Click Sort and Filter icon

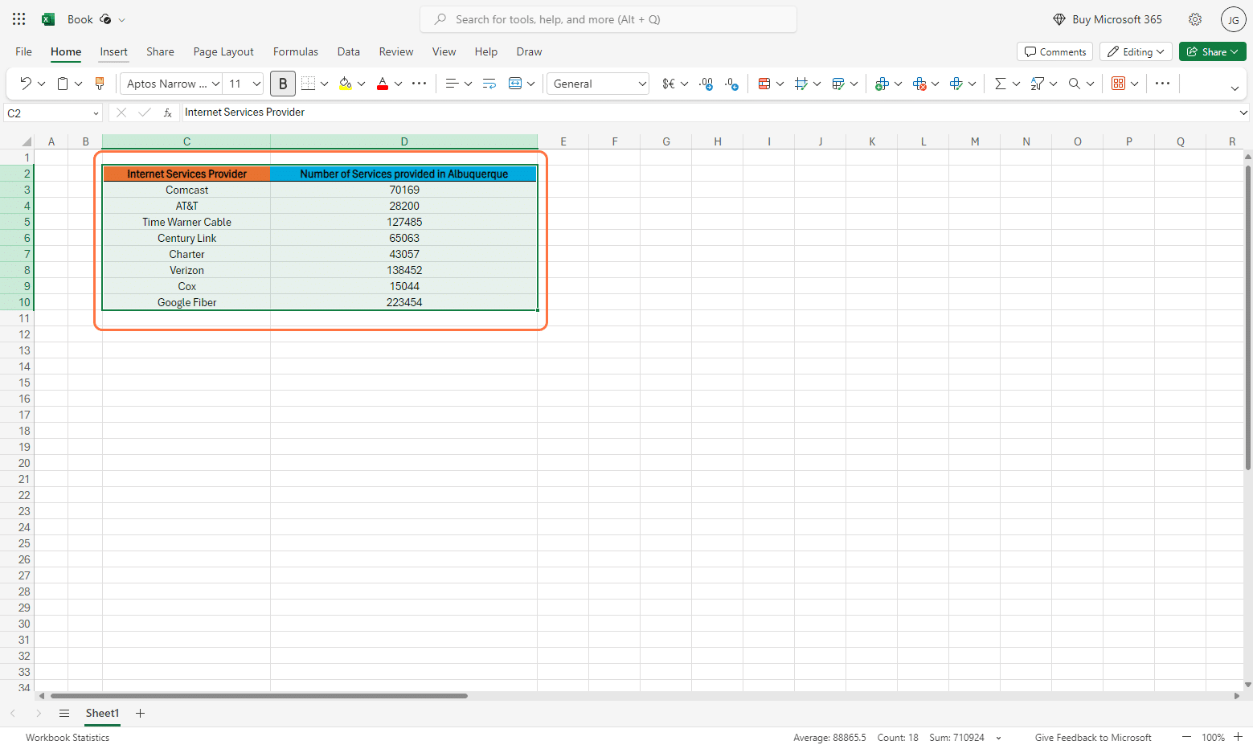pyautogui.click(x=1038, y=84)
